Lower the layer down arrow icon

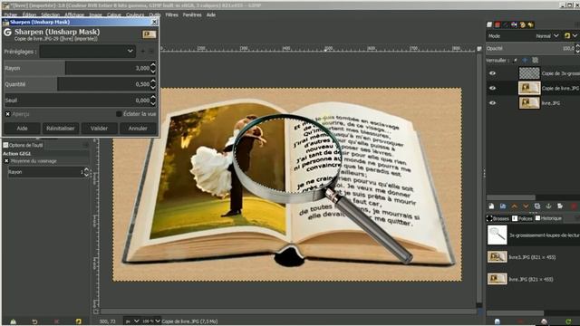[526, 206]
